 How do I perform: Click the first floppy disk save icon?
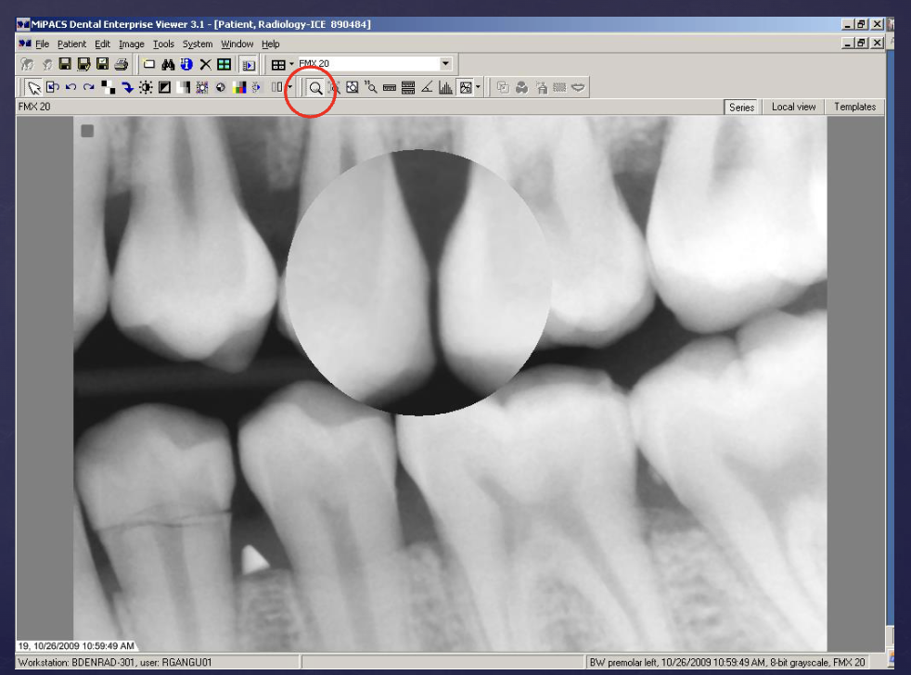[x=65, y=64]
